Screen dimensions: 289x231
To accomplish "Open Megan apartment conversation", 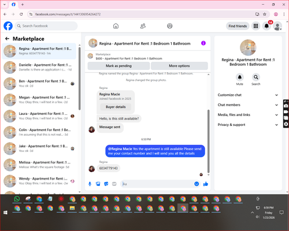I will 39,100.
